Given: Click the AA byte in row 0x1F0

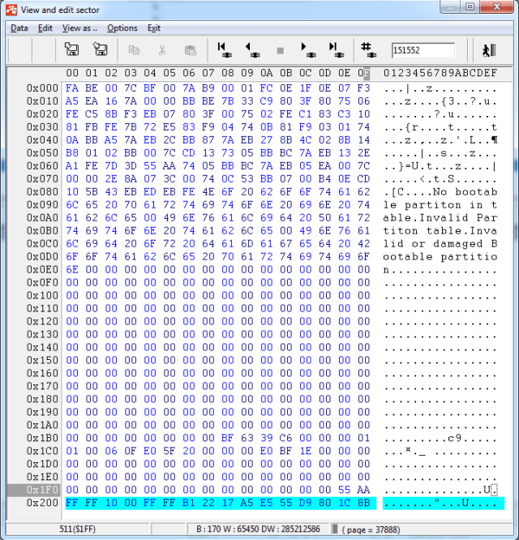Looking at the screenshot, I should click(x=363, y=491).
